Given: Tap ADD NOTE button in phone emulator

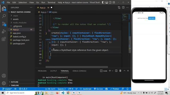Looking at the screenshot, I should tap(152, 18).
